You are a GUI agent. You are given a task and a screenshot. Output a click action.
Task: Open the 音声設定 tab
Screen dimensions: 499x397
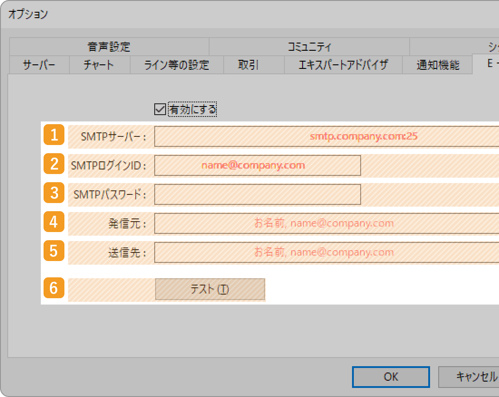point(109,47)
